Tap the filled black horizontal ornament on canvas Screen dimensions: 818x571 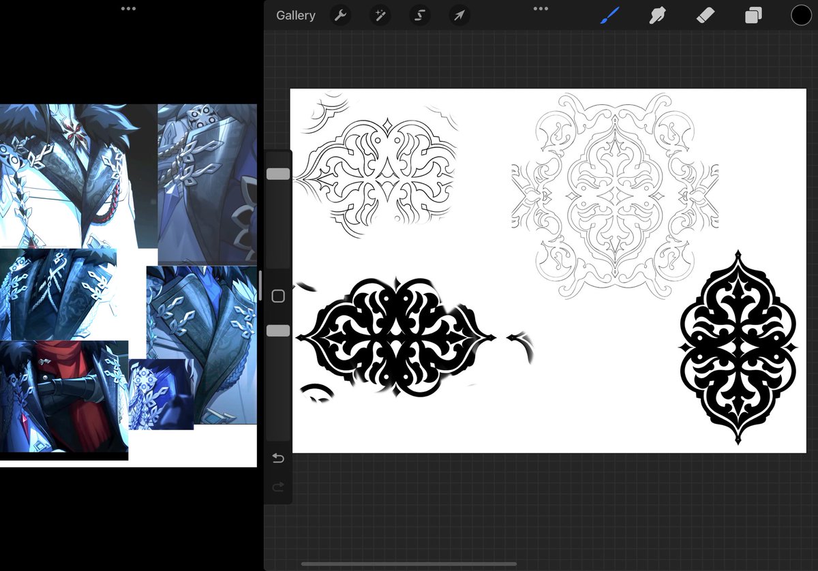[395, 339]
